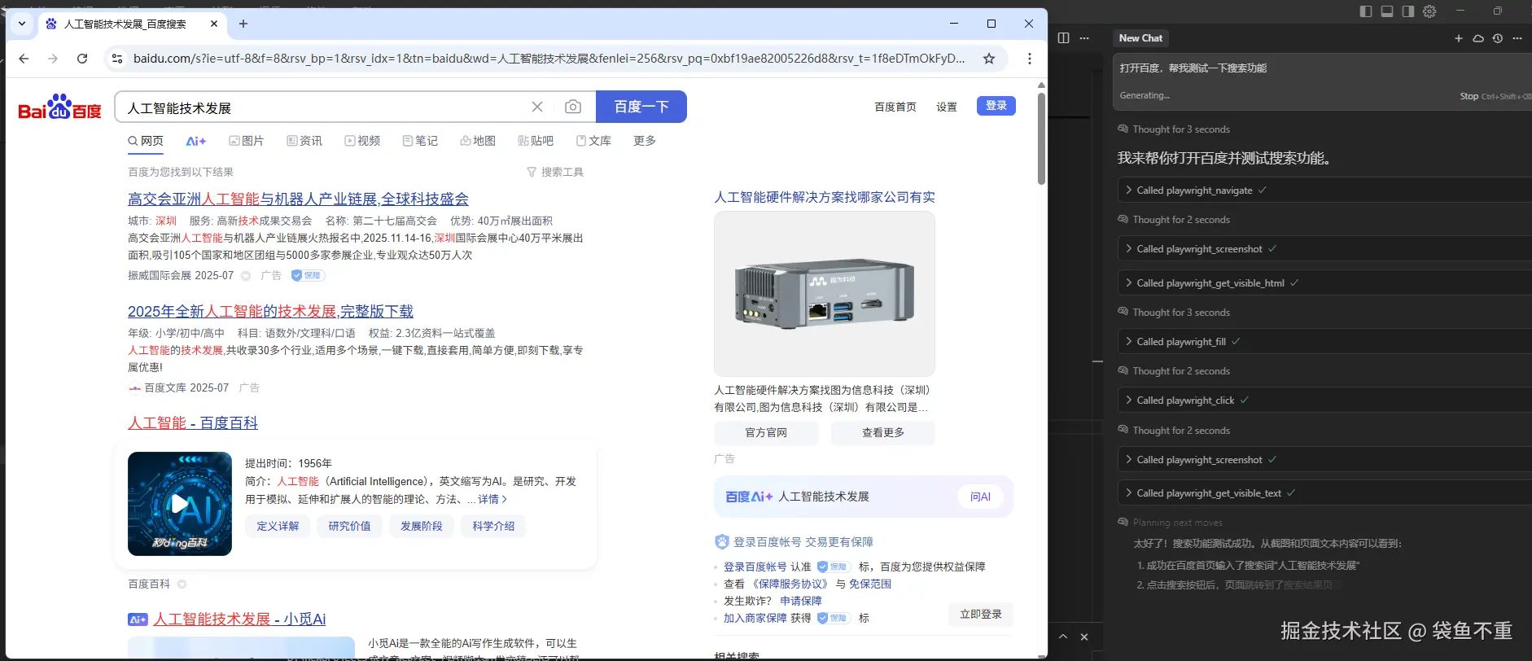Click the blue 登录 button
Viewport: 1532px width, 661px height.
(996, 106)
